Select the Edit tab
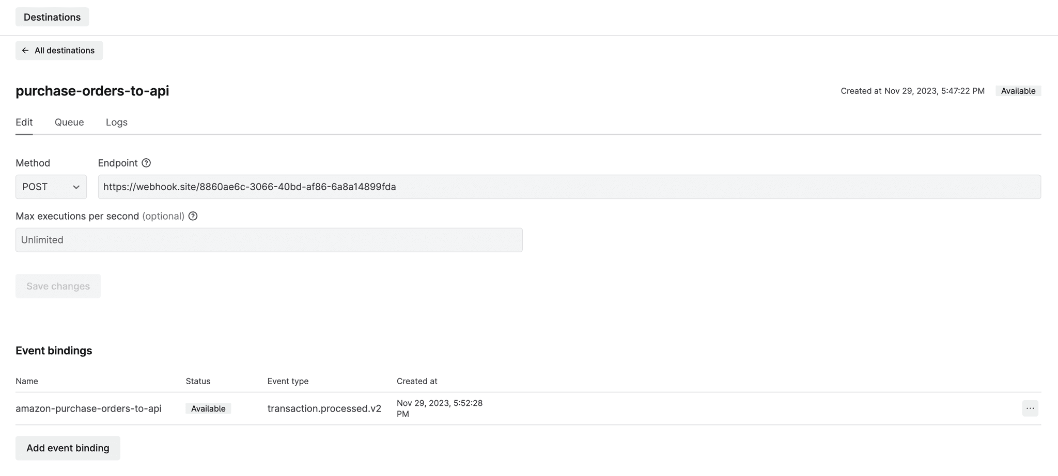 coord(24,122)
